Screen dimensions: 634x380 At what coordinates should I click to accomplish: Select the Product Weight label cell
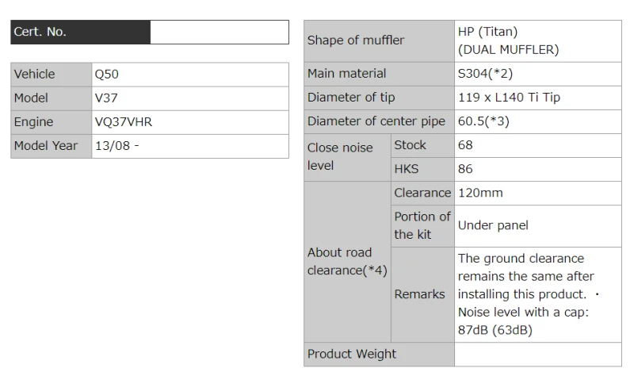[x=379, y=355]
